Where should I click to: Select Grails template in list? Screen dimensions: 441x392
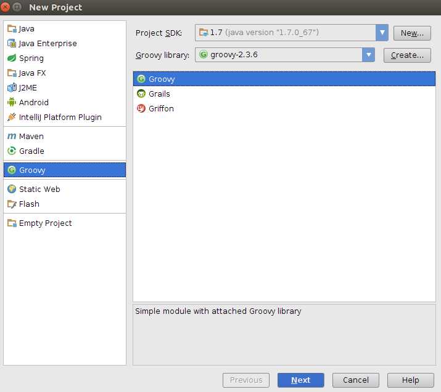[x=284, y=94]
